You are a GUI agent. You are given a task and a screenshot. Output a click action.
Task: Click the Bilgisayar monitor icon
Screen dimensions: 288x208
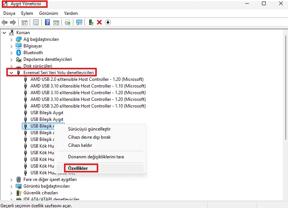(x=19, y=46)
